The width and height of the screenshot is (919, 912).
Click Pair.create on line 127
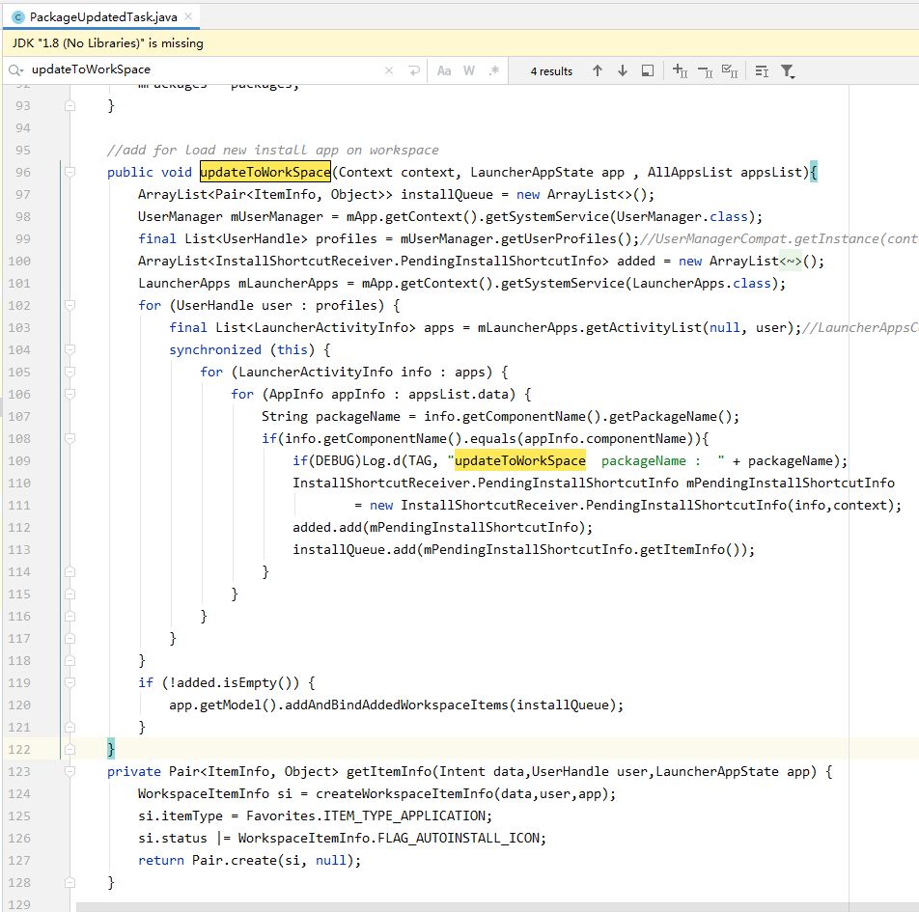(x=235, y=860)
